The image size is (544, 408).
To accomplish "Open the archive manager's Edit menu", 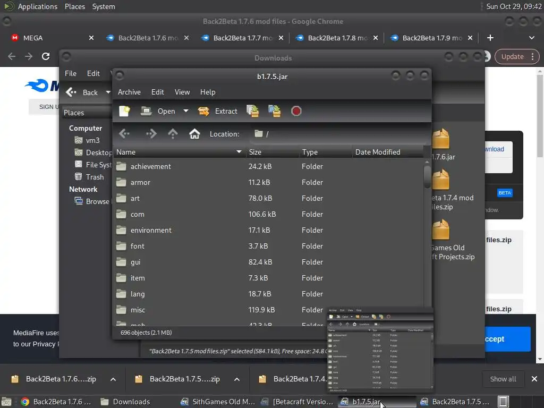I will click(x=157, y=92).
